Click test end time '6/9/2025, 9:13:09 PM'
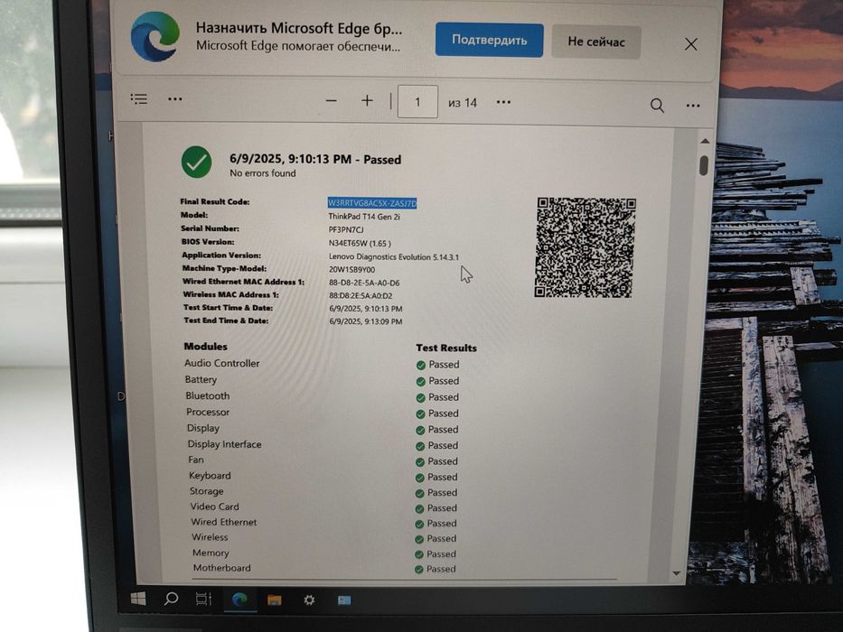 pos(366,321)
